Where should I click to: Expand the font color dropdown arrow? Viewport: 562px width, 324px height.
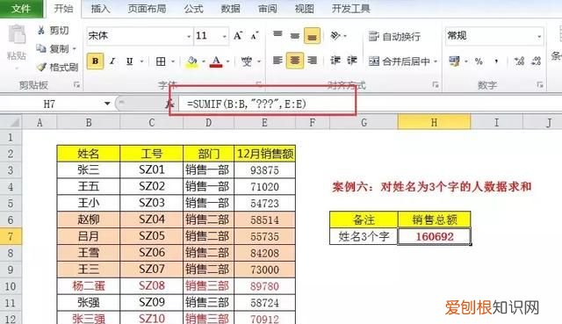click(x=227, y=61)
